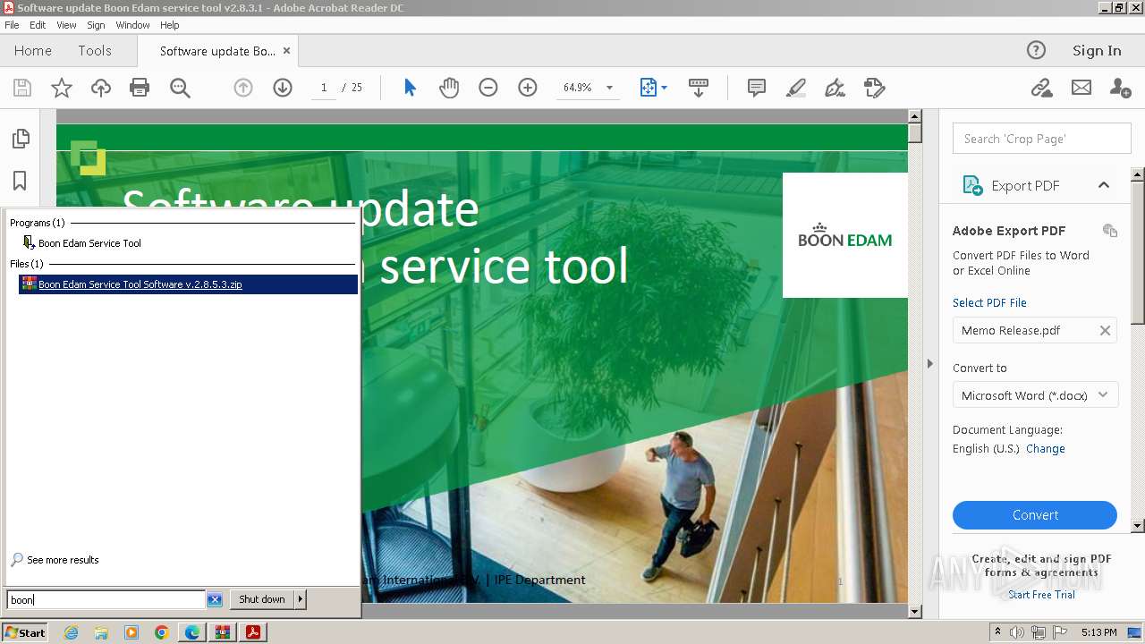
Task: Select the arrow selection tool
Action: [x=410, y=88]
